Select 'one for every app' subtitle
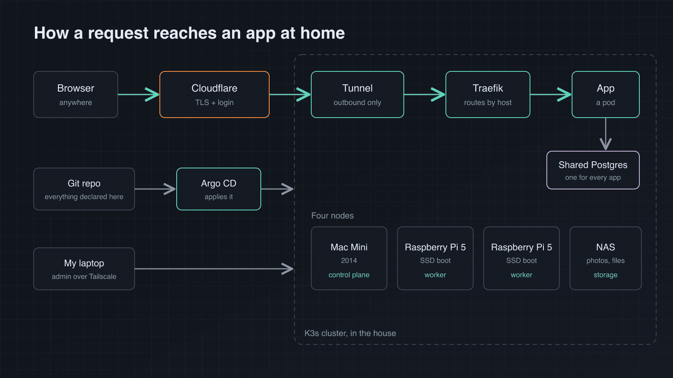 (593, 177)
